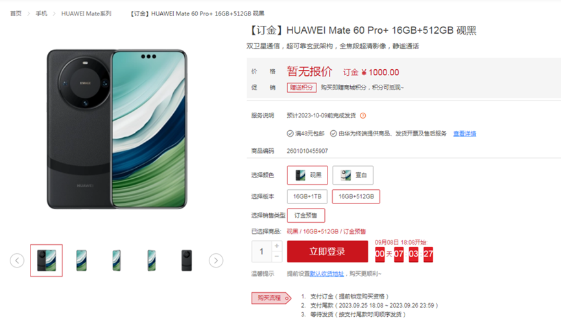Open the 查看详情 link
Viewport: 561px width, 333px height.
pos(464,133)
